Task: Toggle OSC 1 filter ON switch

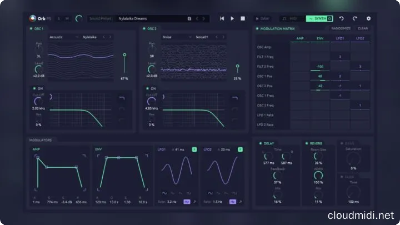Action: click(34, 88)
